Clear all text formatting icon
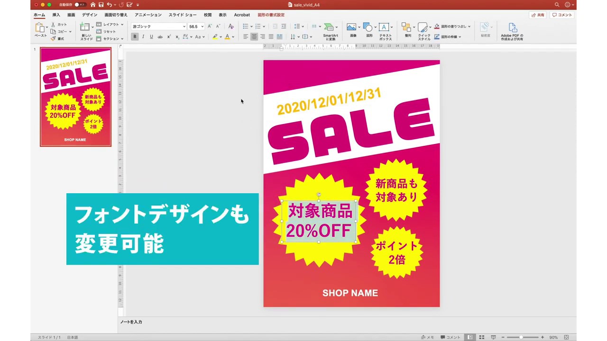Viewport: 607px width, 341px height. click(x=231, y=27)
